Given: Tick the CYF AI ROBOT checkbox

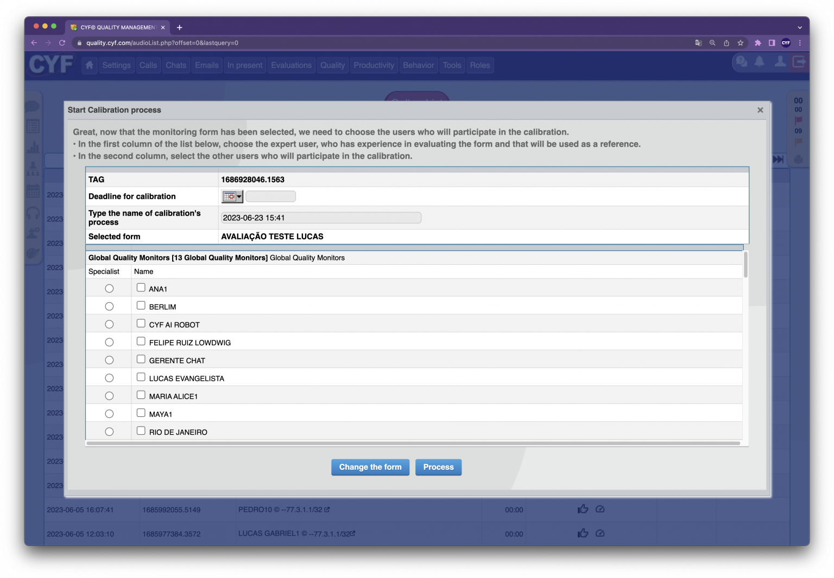Looking at the screenshot, I should tap(141, 323).
